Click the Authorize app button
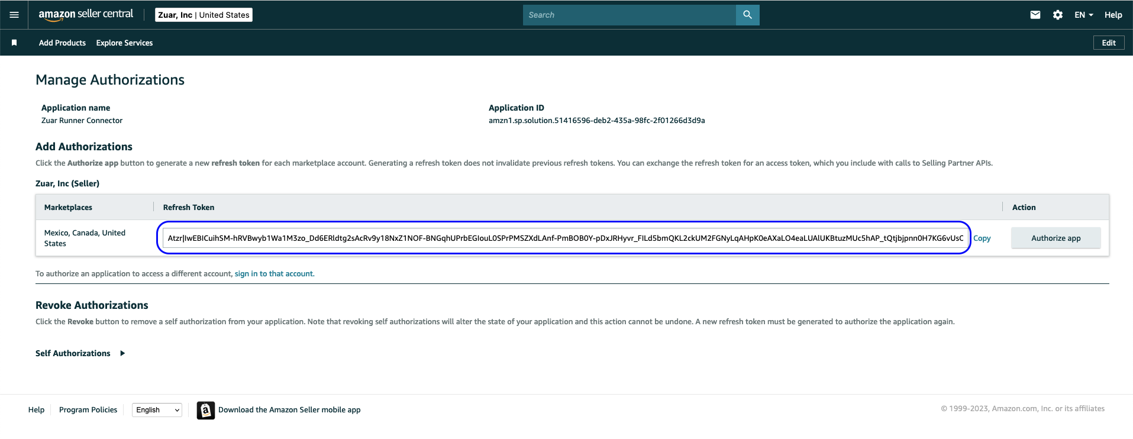Screen dimensions: 1133x439 tap(1055, 238)
